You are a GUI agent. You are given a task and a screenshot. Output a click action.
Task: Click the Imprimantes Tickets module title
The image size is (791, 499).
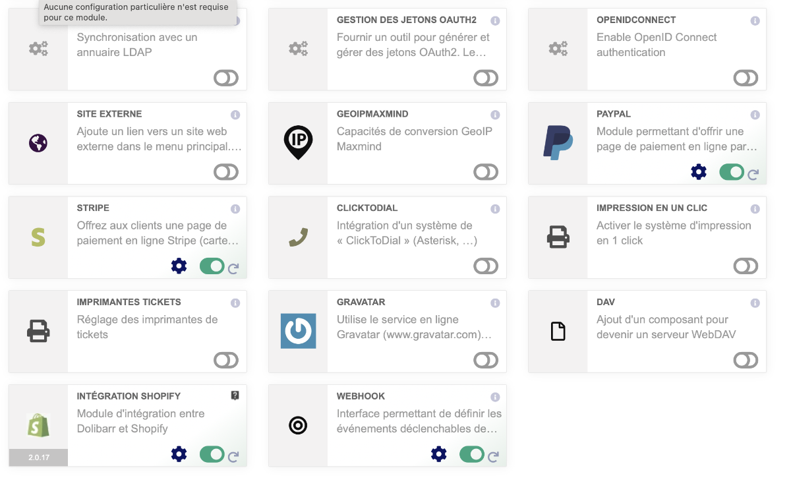[129, 302]
